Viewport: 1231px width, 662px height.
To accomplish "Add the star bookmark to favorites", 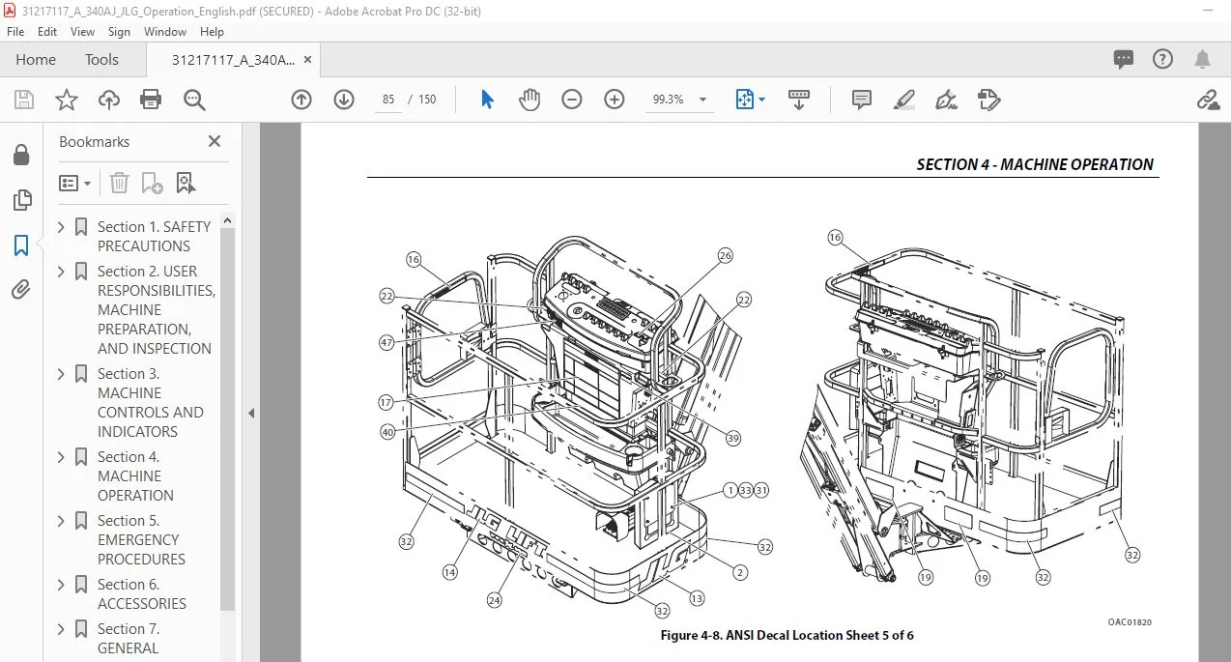I will pos(67,100).
